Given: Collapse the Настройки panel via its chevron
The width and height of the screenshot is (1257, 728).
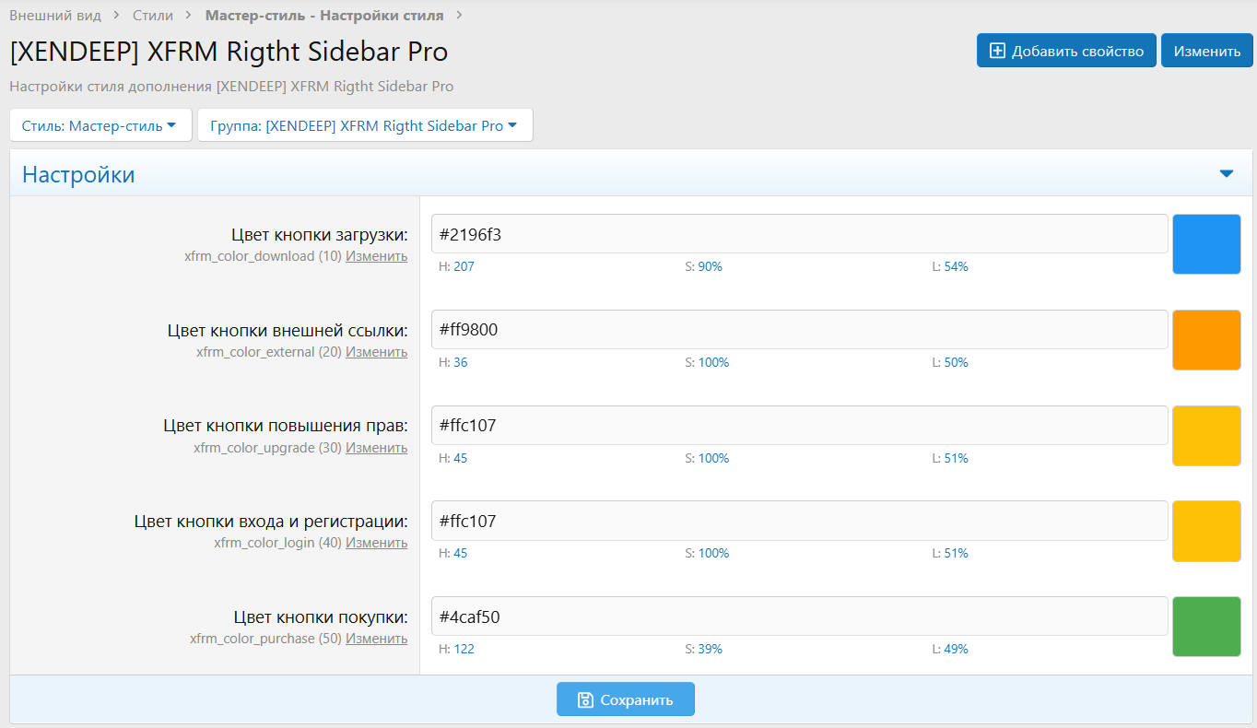Looking at the screenshot, I should [x=1227, y=172].
